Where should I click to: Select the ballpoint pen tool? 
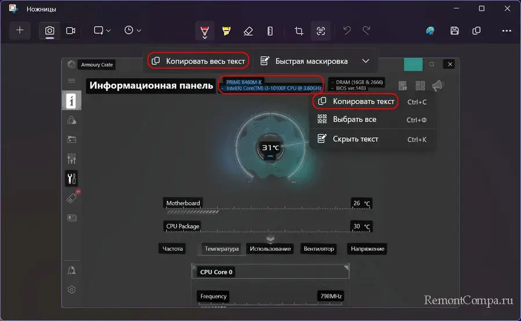point(204,31)
